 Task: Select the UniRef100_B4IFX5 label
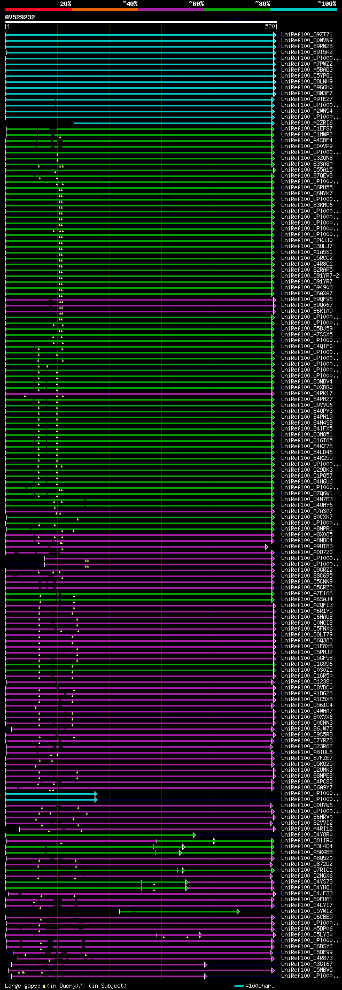pos(307,428)
